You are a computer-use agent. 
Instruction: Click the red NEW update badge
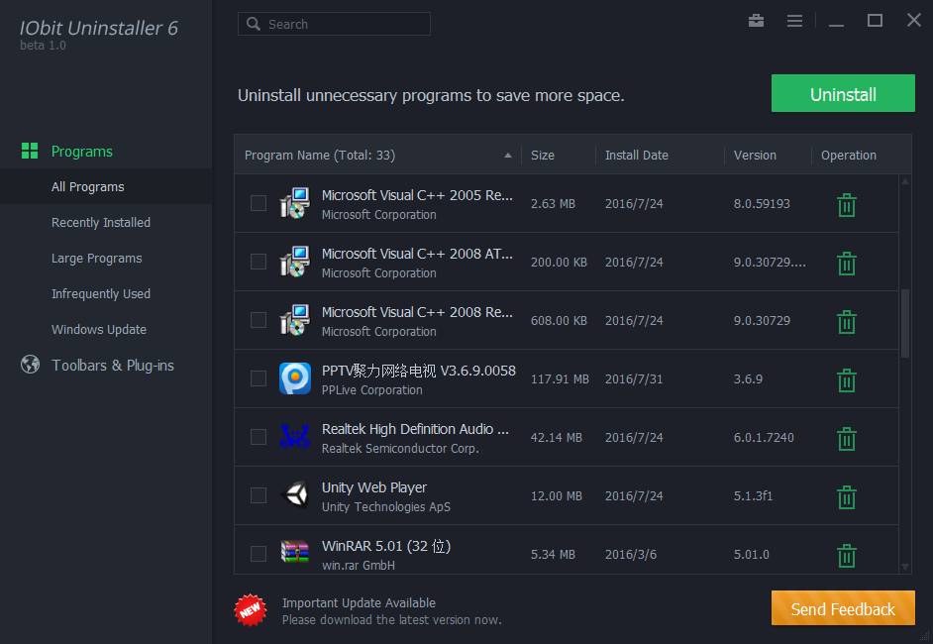[x=251, y=610]
